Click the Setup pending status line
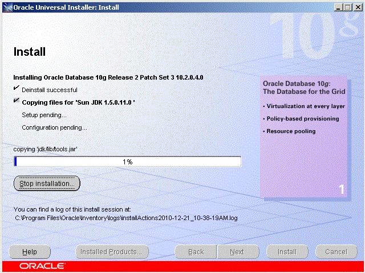The image size is (365, 273). [x=44, y=115]
